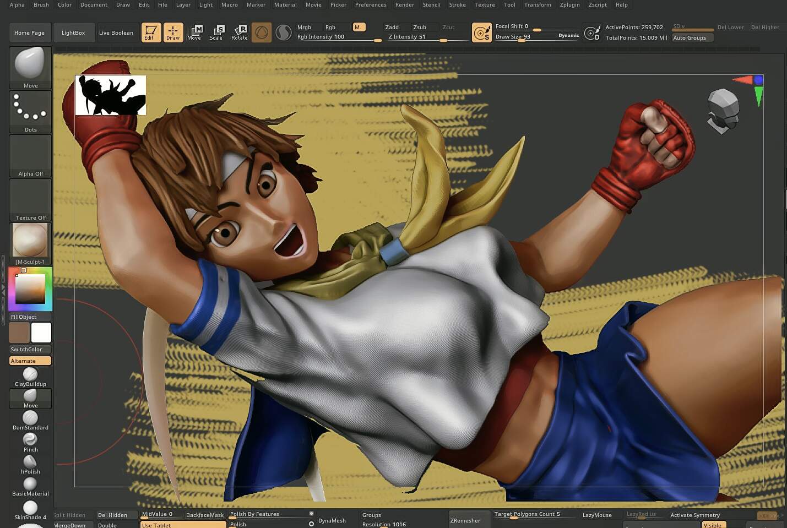
Task: Click the silhouette preview thumbnail
Action: pos(111,95)
